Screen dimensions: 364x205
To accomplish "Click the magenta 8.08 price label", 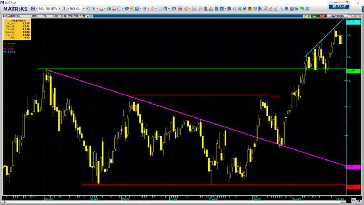I will 353,167.
